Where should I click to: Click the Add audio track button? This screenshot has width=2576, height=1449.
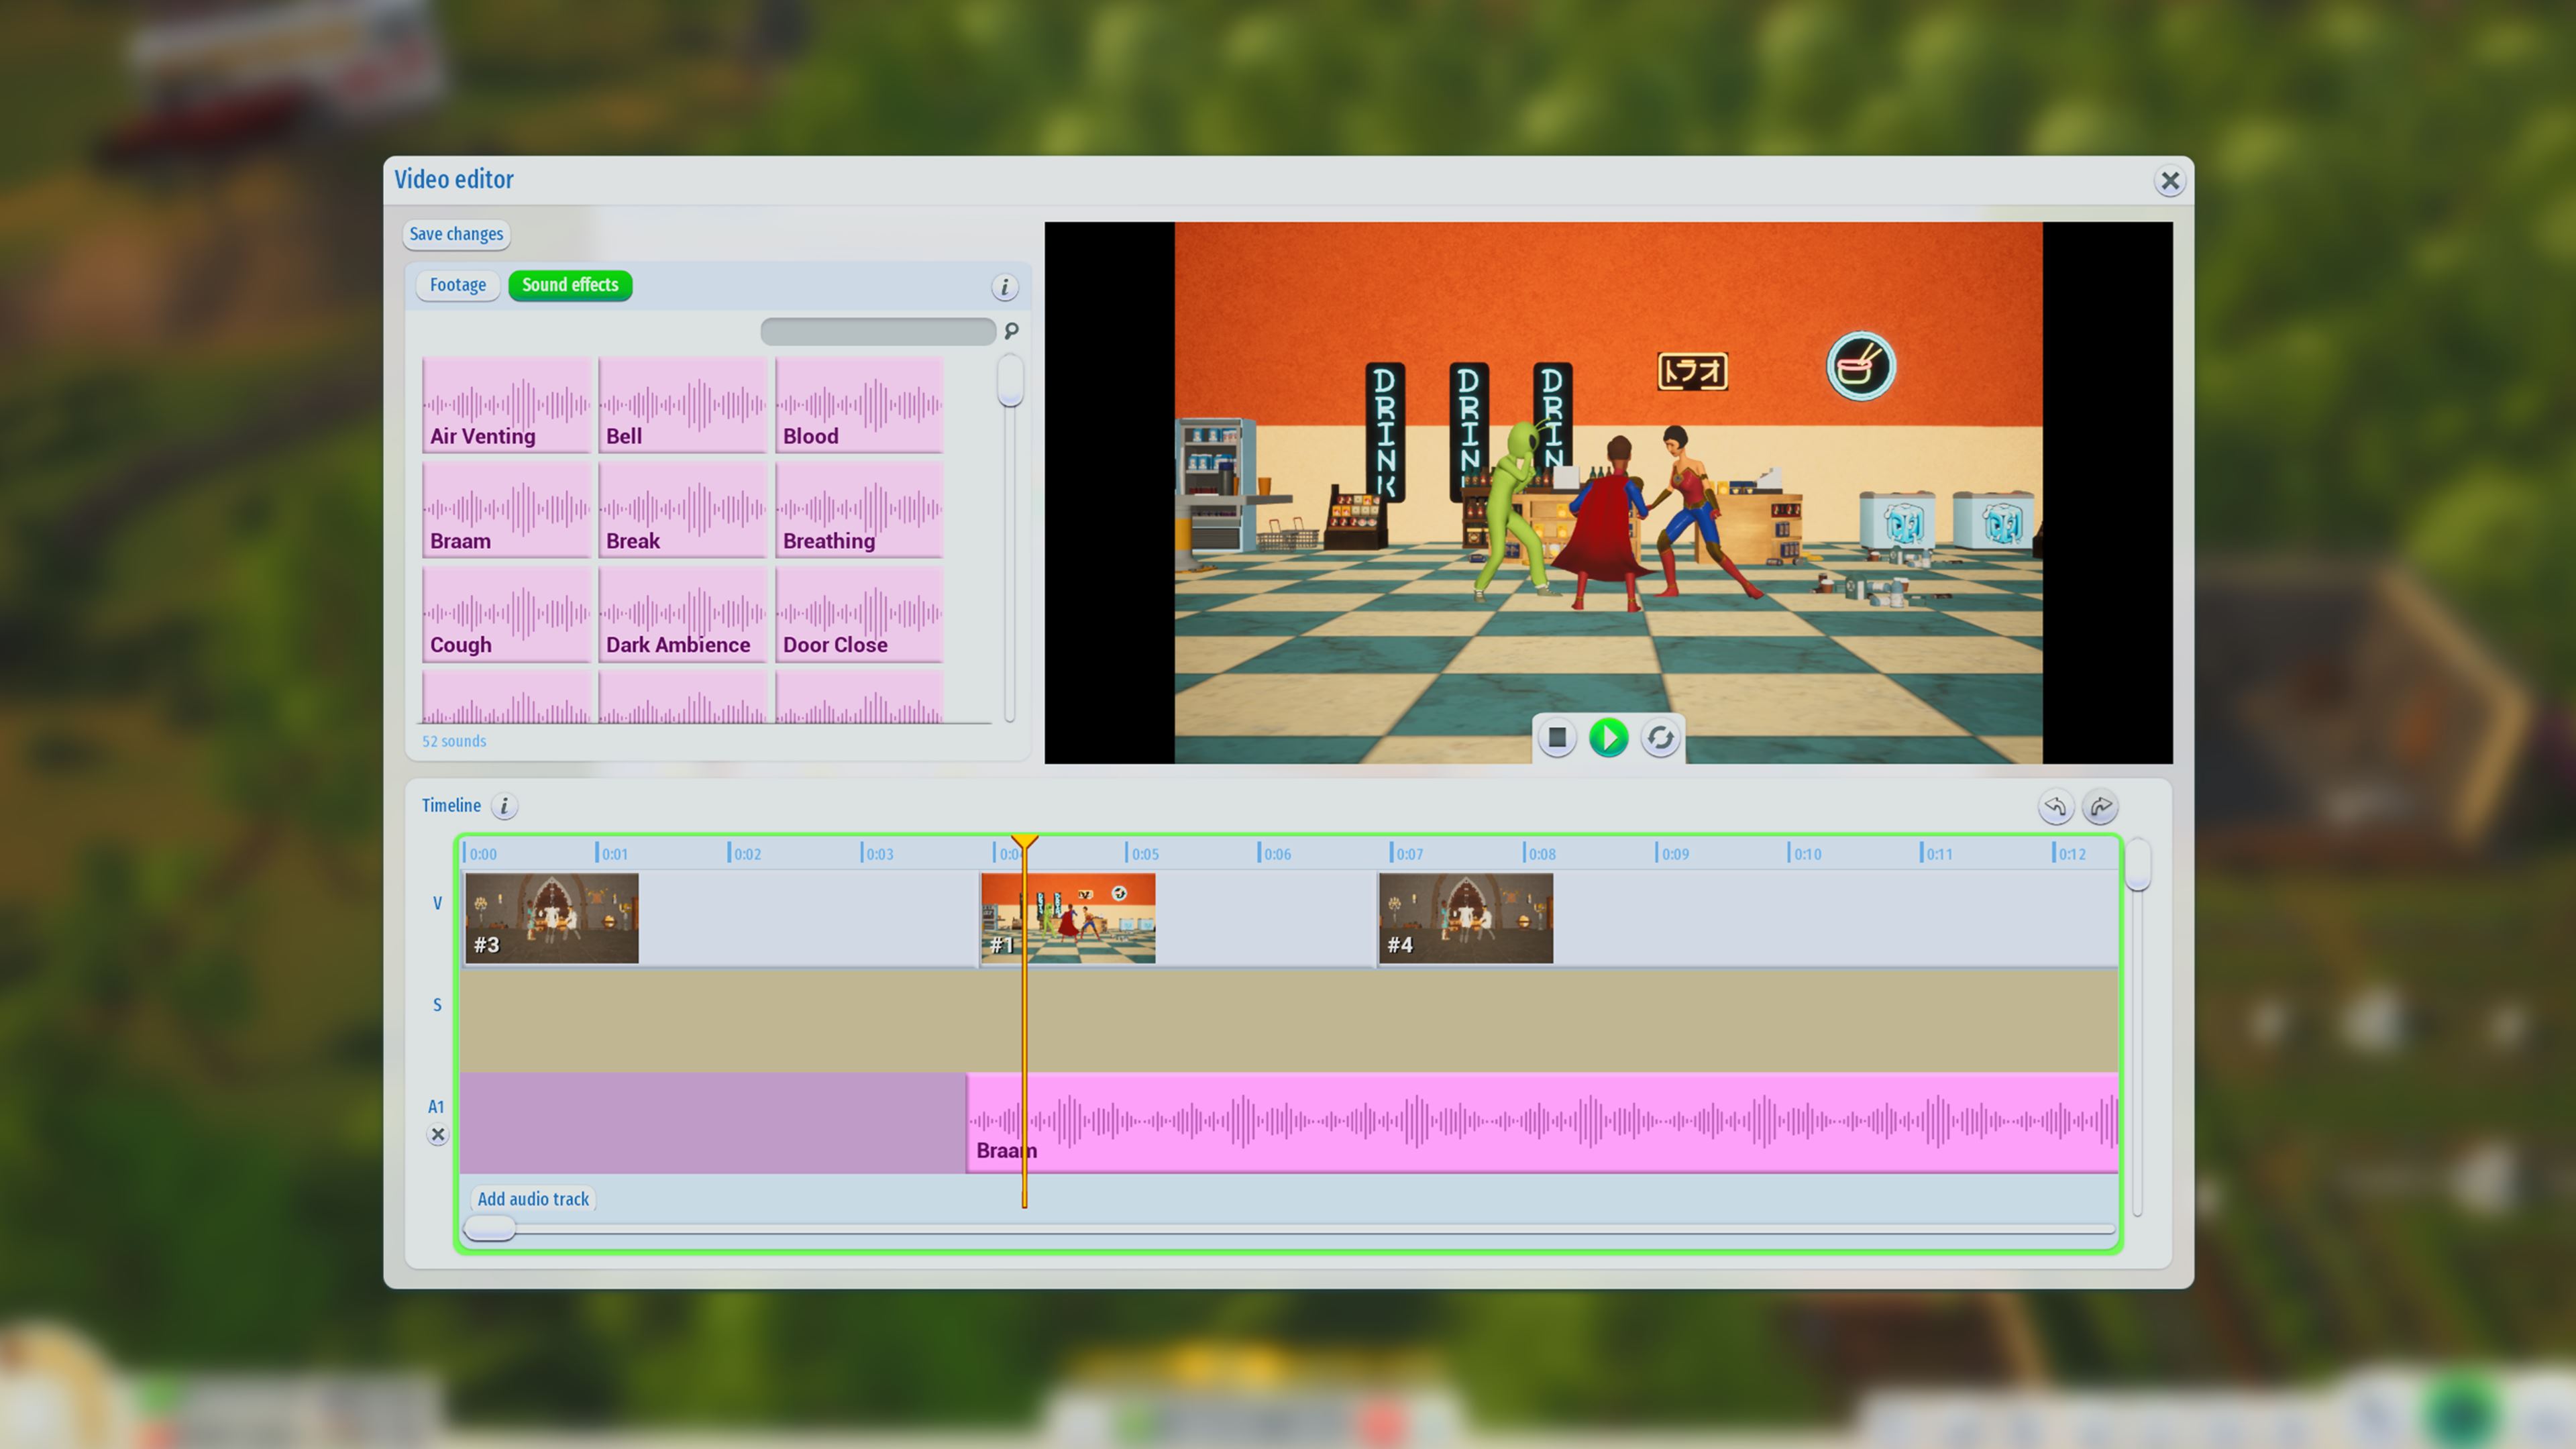pyautogui.click(x=533, y=1198)
